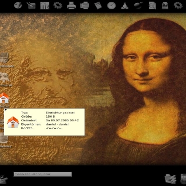Viewport: 186px width, 186px height.
Task: Open the Home house desktop icon
Action: (x=4, y=98)
